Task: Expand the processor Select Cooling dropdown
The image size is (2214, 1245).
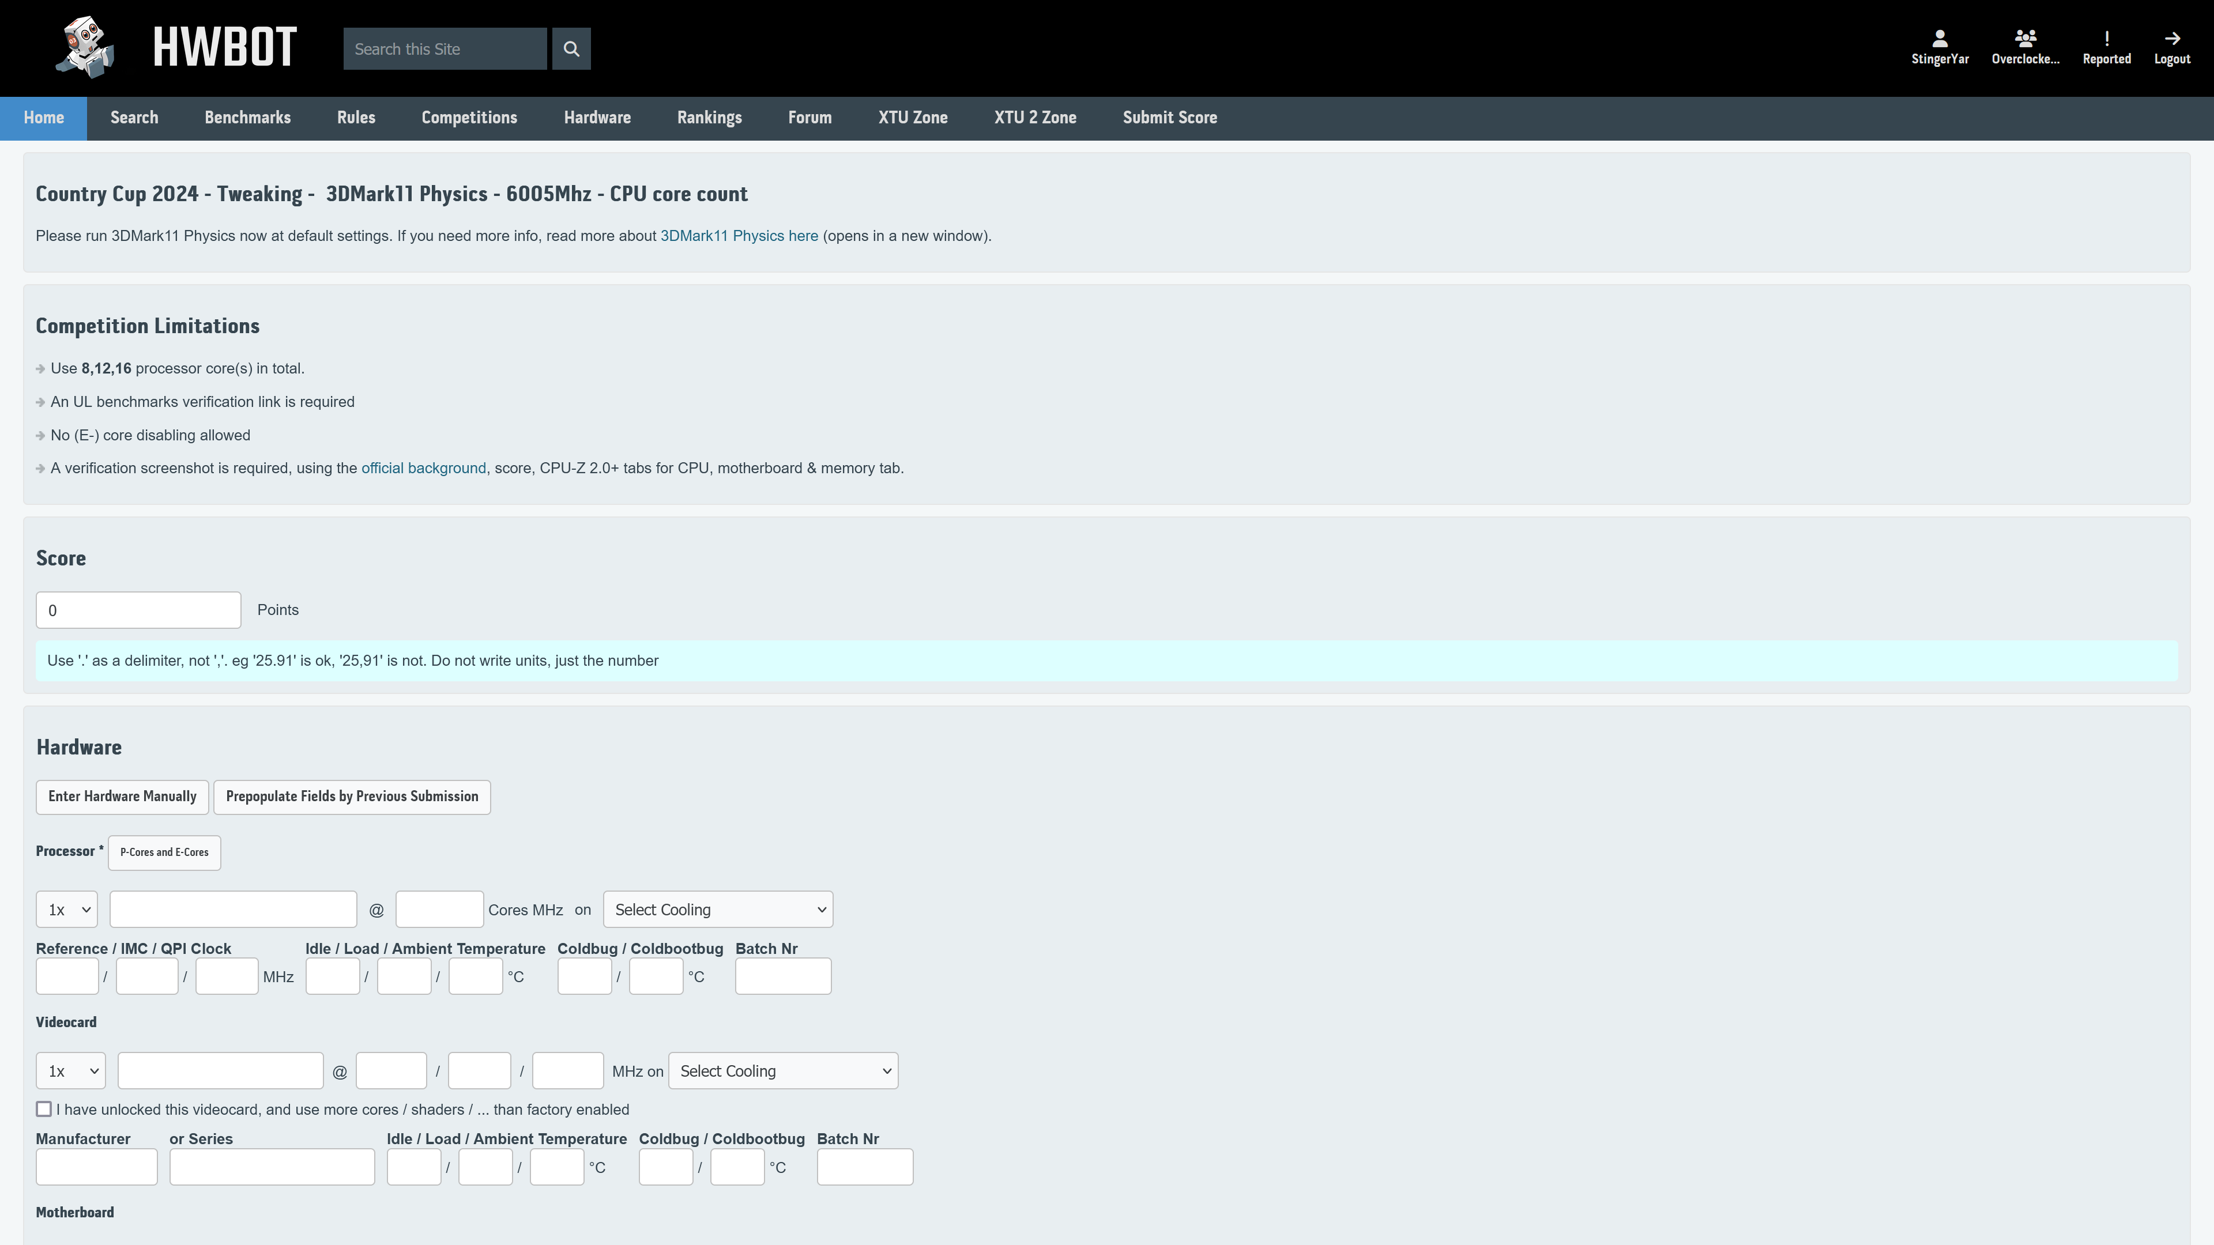Action: 718,909
